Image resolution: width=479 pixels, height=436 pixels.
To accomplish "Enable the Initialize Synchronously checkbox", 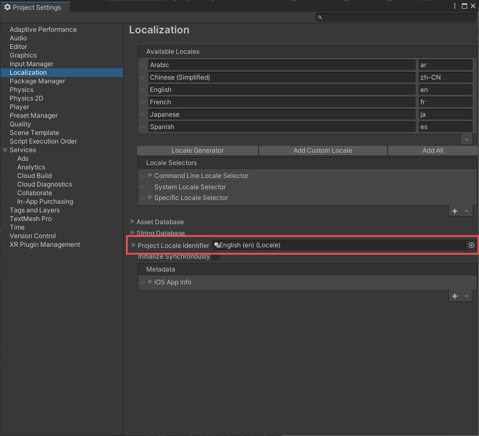I will pos(217,256).
